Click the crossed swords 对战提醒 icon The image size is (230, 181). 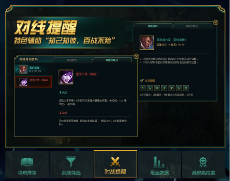(115, 162)
